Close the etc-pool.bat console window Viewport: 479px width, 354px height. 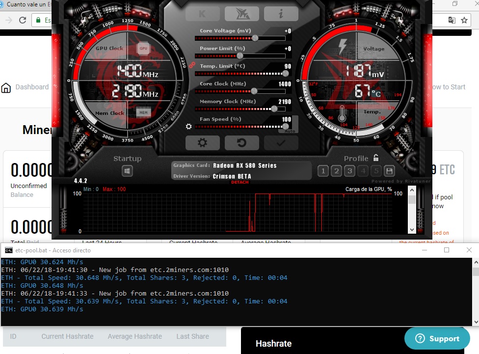click(x=469, y=250)
